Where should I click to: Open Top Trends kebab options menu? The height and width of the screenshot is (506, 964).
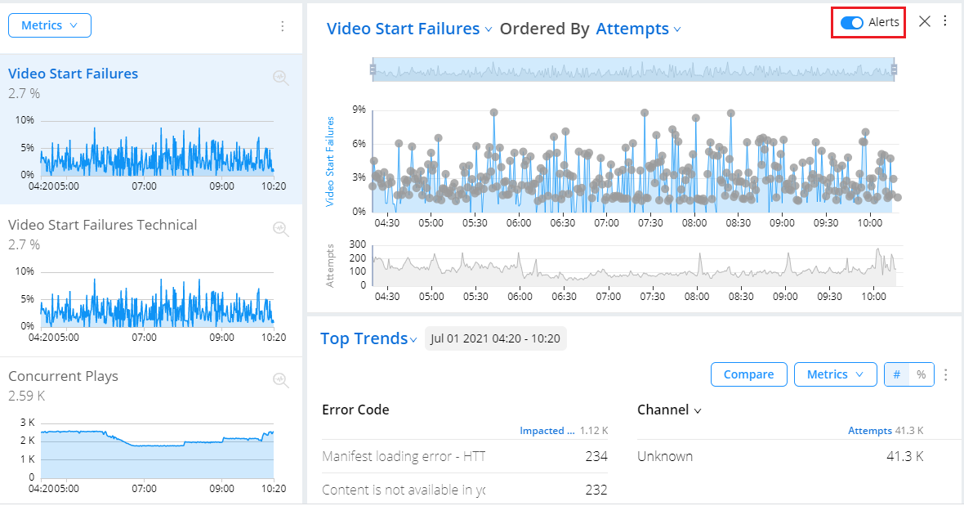click(946, 374)
